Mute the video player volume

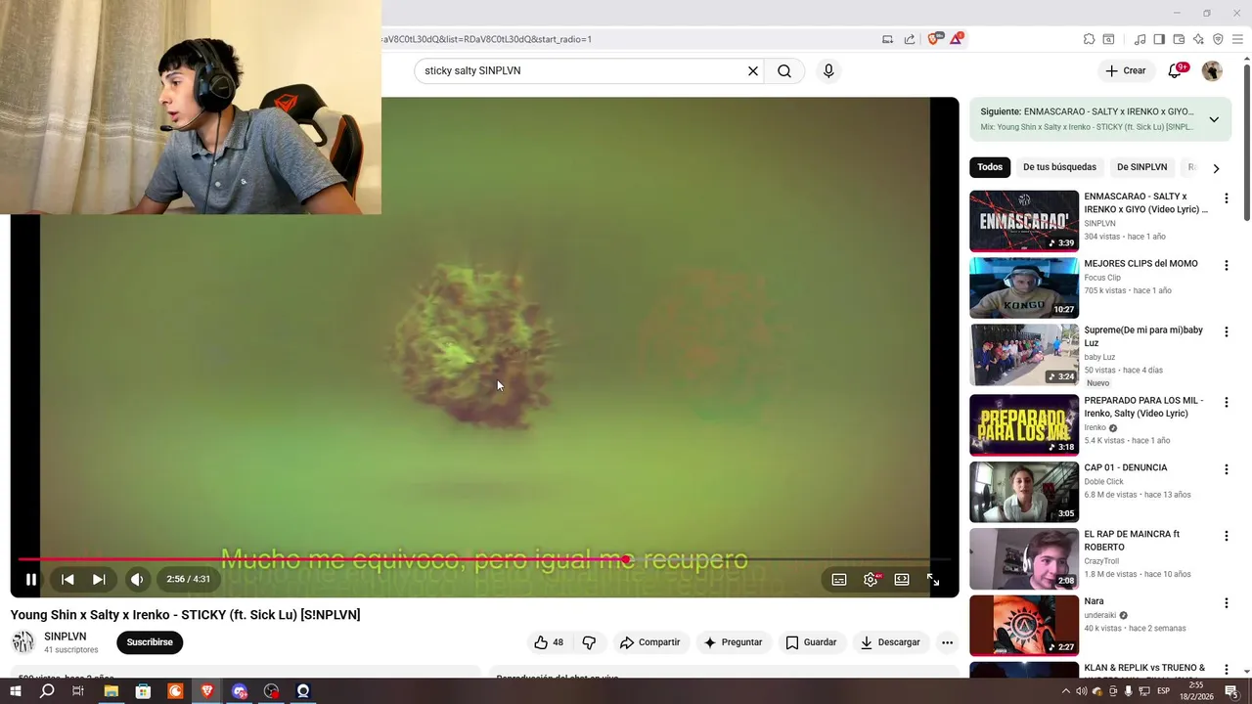click(x=137, y=580)
